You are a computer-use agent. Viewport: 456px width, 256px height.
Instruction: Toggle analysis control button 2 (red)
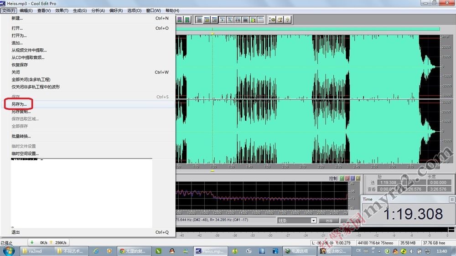click(347, 178)
